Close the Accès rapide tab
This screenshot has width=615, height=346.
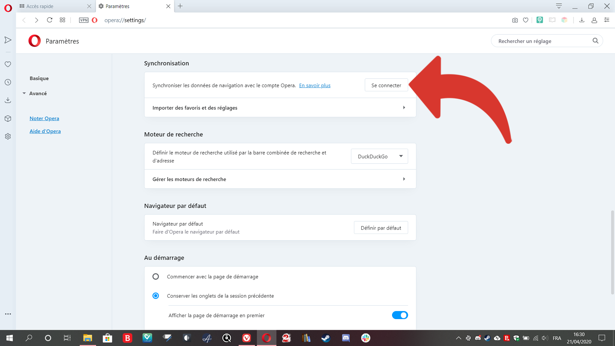click(89, 6)
